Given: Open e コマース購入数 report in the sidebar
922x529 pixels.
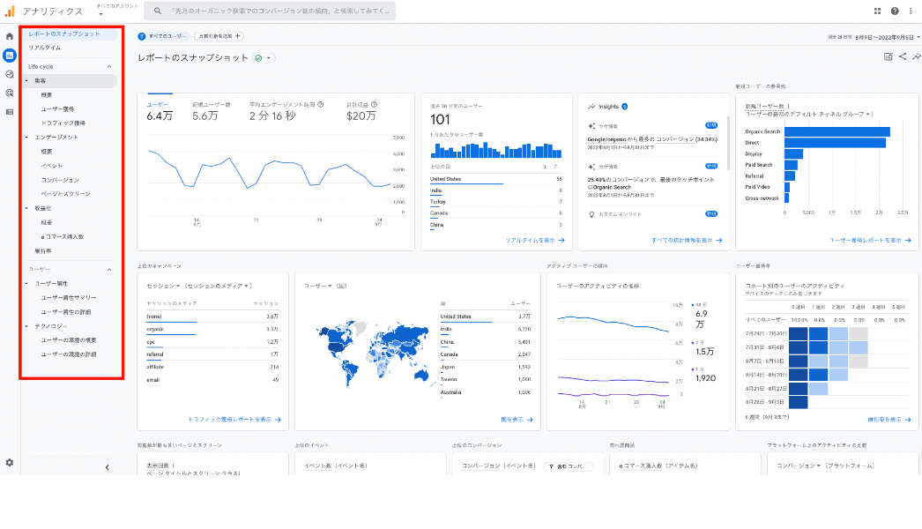Looking at the screenshot, I should click(x=63, y=236).
